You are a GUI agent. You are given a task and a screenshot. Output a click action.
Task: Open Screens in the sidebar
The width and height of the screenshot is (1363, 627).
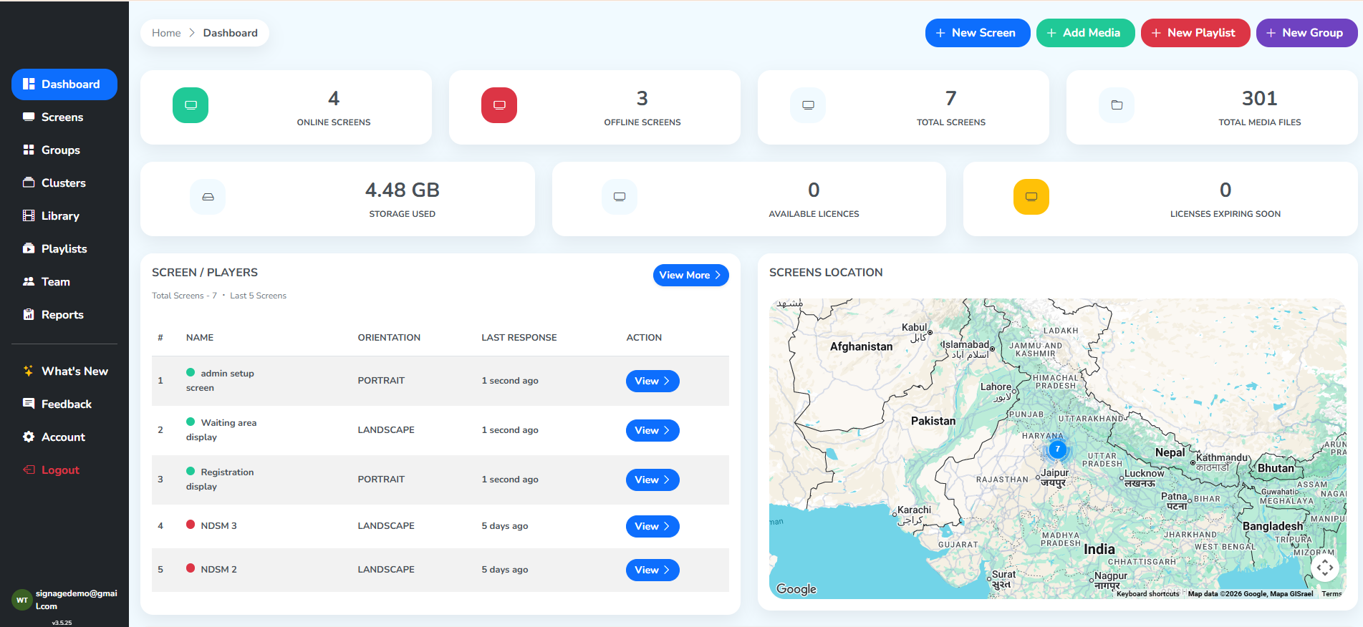tap(64, 117)
